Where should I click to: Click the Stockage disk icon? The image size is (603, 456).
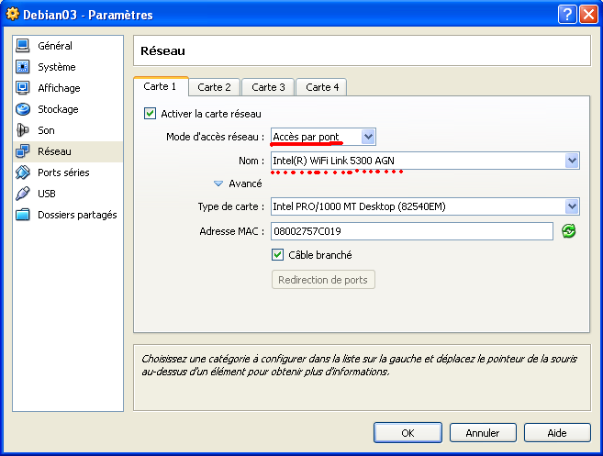point(22,109)
